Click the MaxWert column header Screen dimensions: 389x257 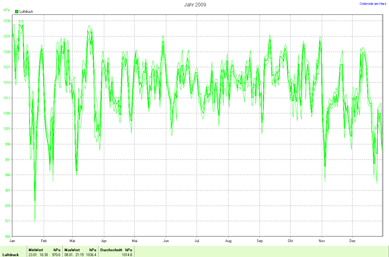72,250
